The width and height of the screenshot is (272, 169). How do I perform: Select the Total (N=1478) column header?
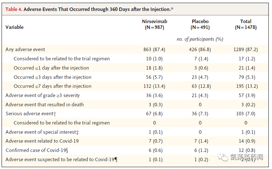245,25
